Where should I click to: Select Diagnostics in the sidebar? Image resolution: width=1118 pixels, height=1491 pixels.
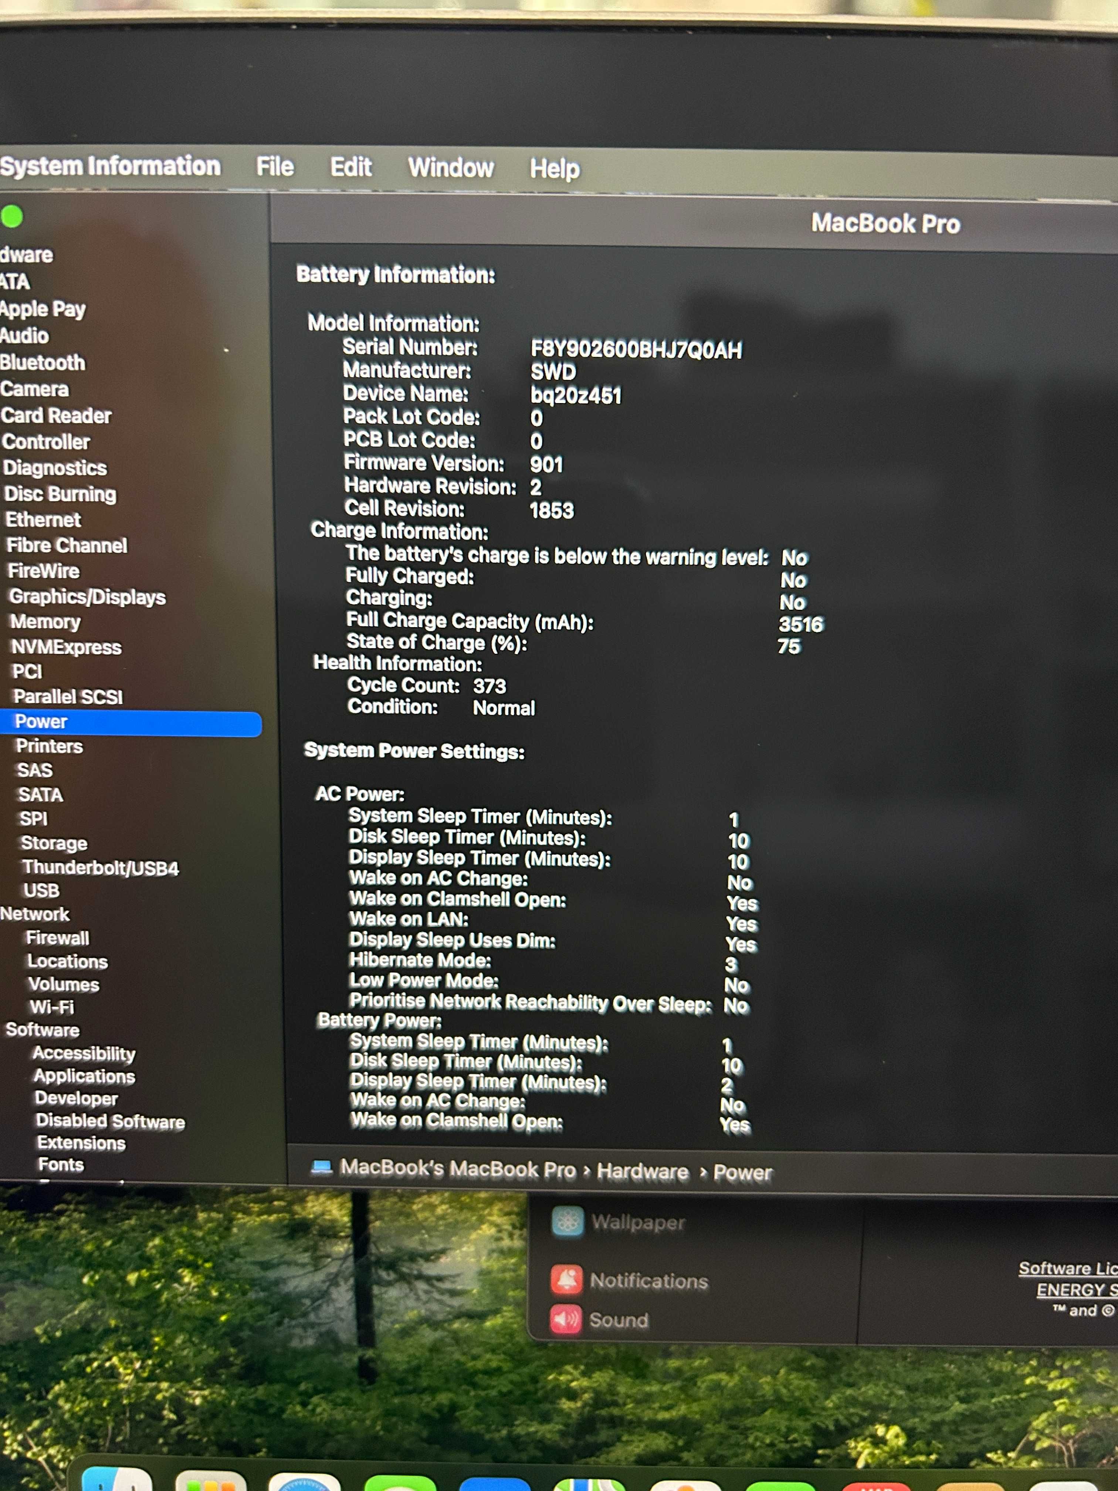(x=55, y=468)
